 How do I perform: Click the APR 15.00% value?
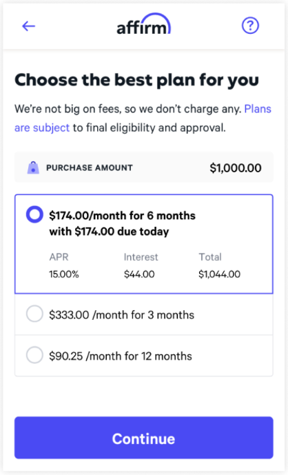64,274
